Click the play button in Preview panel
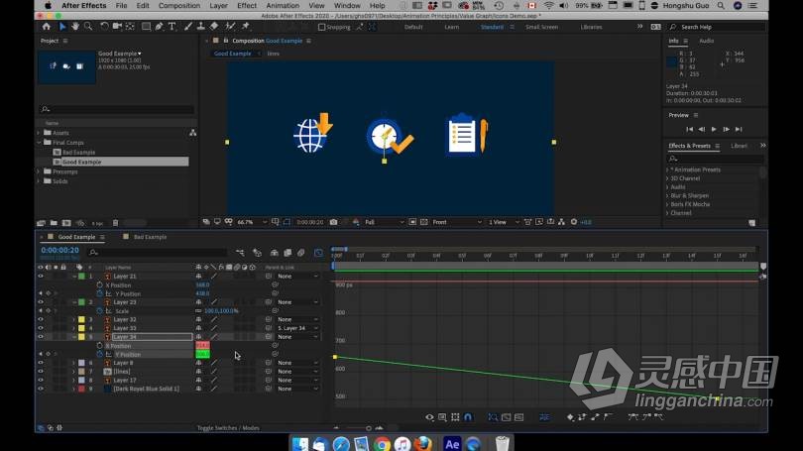This screenshot has height=451, width=803. coord(714,130)
